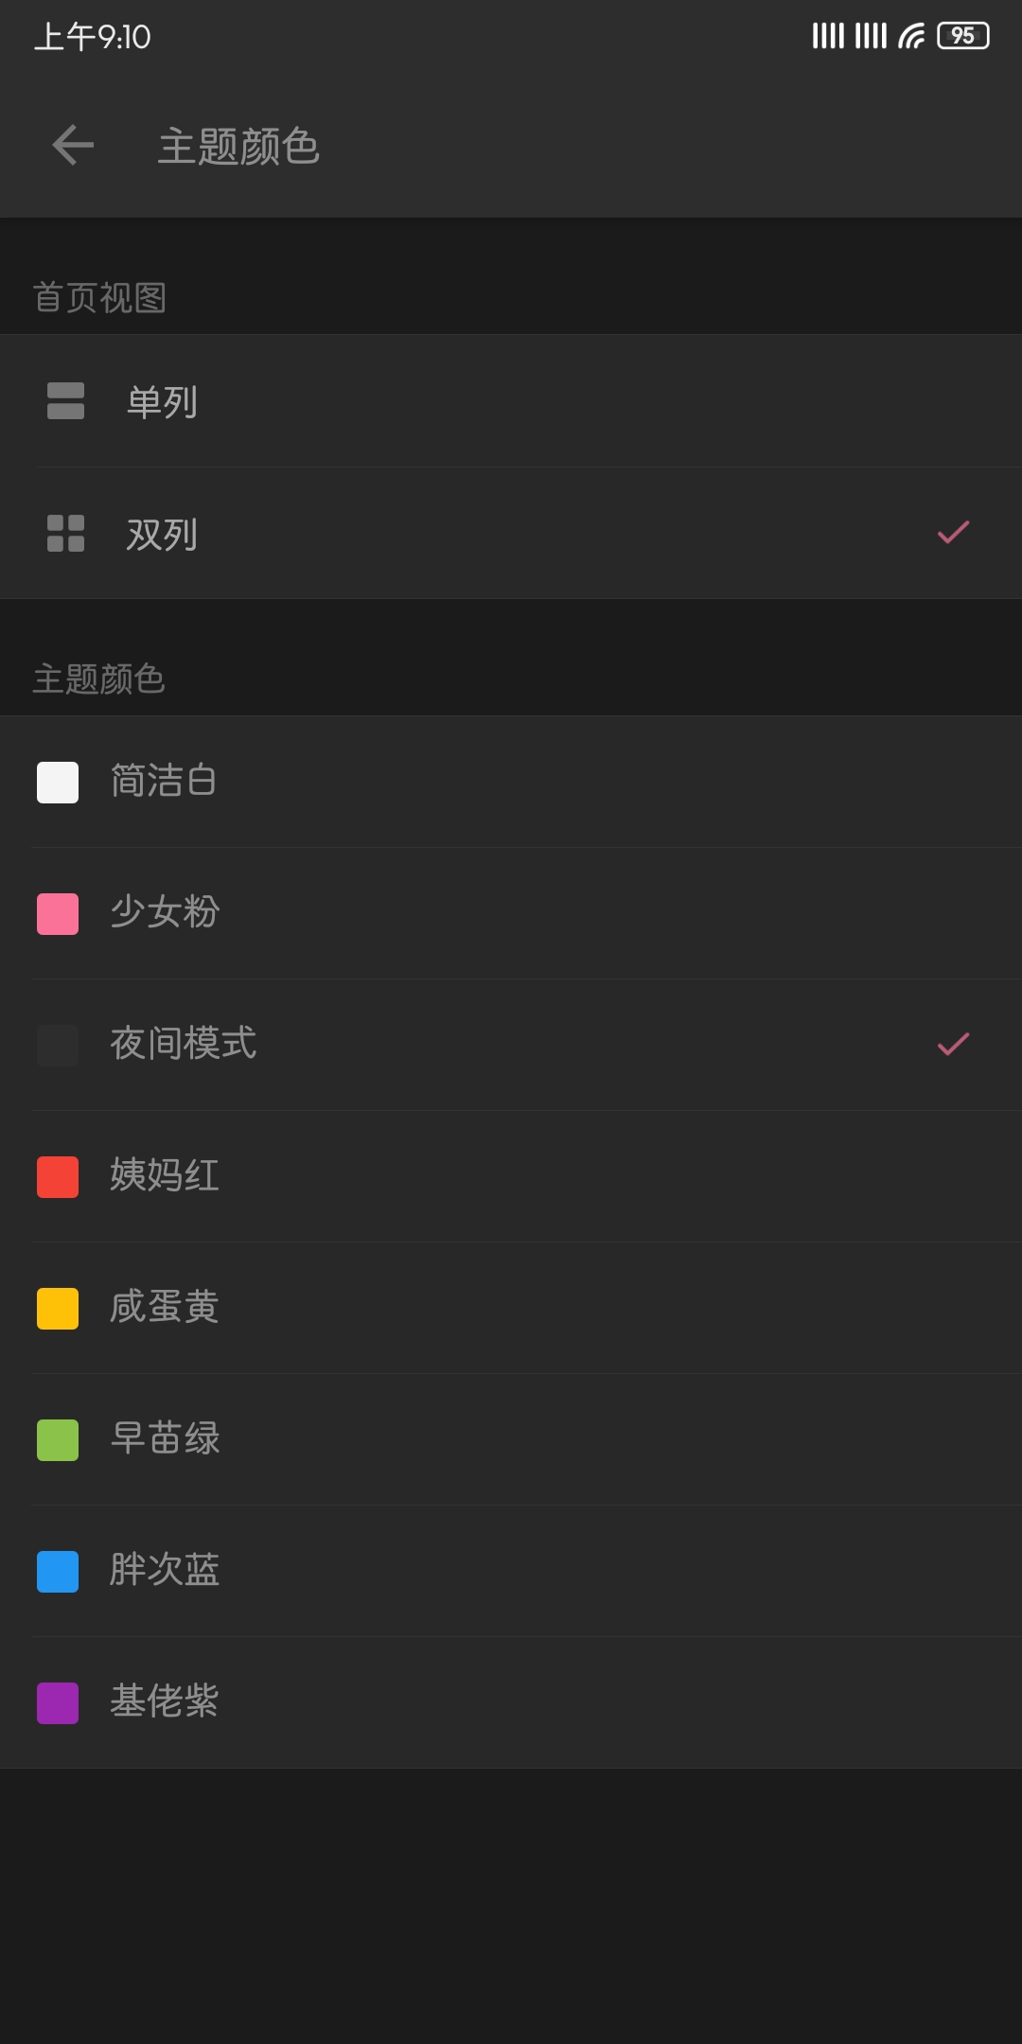Select the 夜间模式 night theme

(x=184, y=1045)
